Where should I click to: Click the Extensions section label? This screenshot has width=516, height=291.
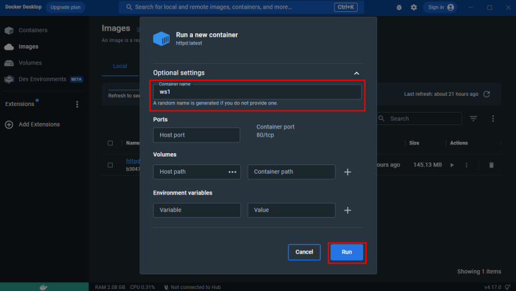click(20, 104)
